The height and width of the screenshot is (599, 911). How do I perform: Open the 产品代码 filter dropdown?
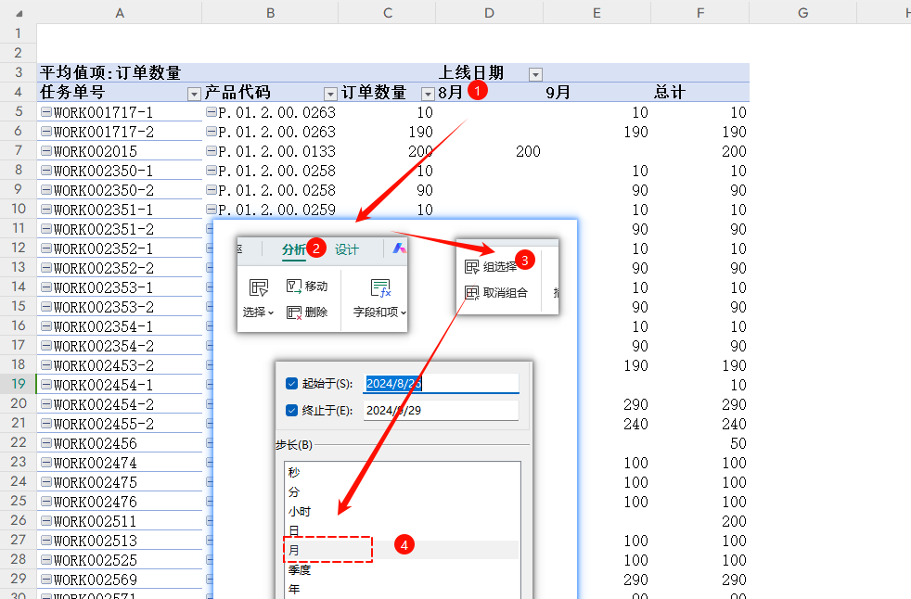tap(330, 95)
